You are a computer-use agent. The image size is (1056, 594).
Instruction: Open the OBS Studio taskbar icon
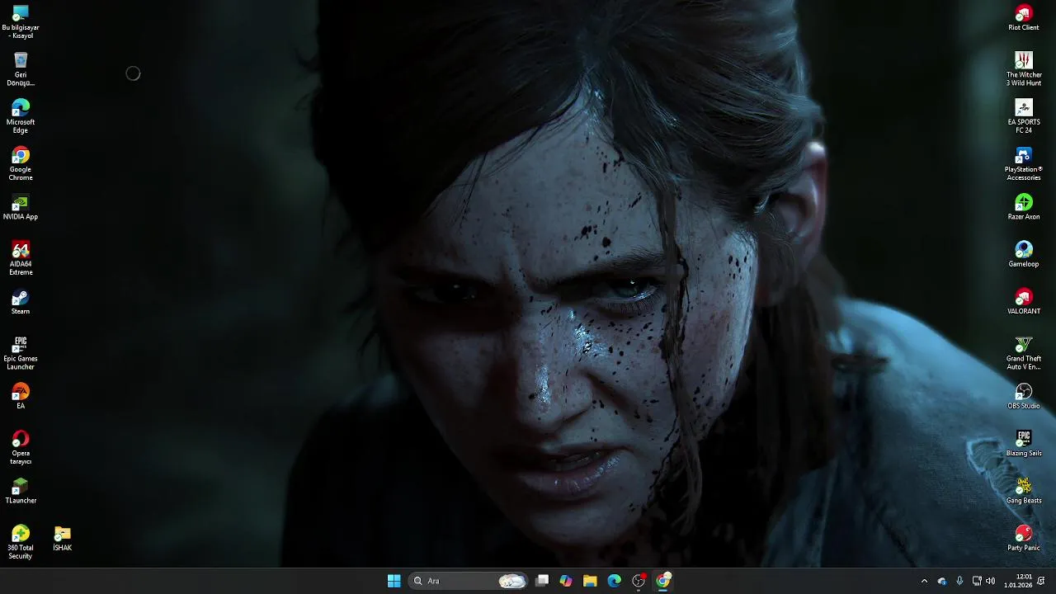[x=639, y=581]
